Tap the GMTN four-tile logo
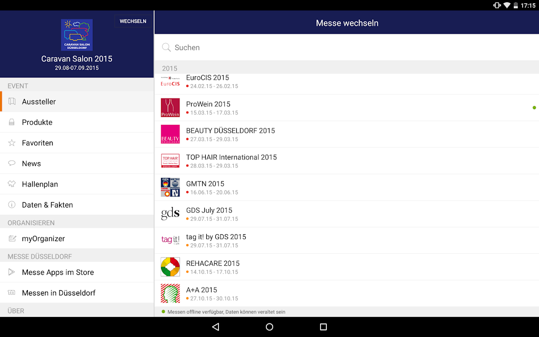Viewport: 539px width, 337px height. pyautogui.click(x=170, y=187)
